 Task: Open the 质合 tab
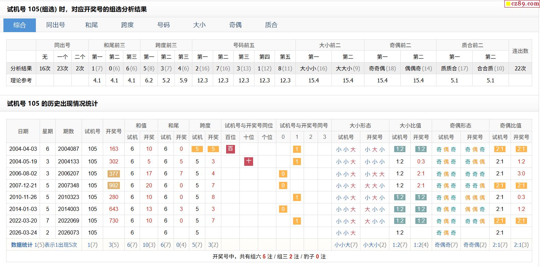pos(271,25)
